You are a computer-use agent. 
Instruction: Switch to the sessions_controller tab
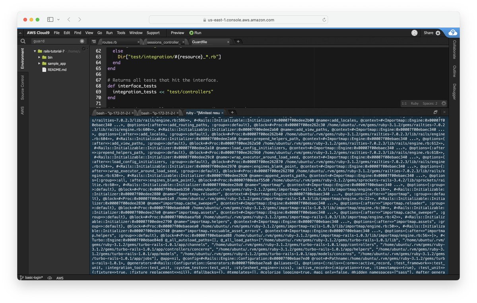(x=166, y=42)
